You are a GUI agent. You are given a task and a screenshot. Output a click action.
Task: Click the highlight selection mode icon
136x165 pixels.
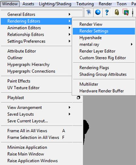(x=126, y=12)
